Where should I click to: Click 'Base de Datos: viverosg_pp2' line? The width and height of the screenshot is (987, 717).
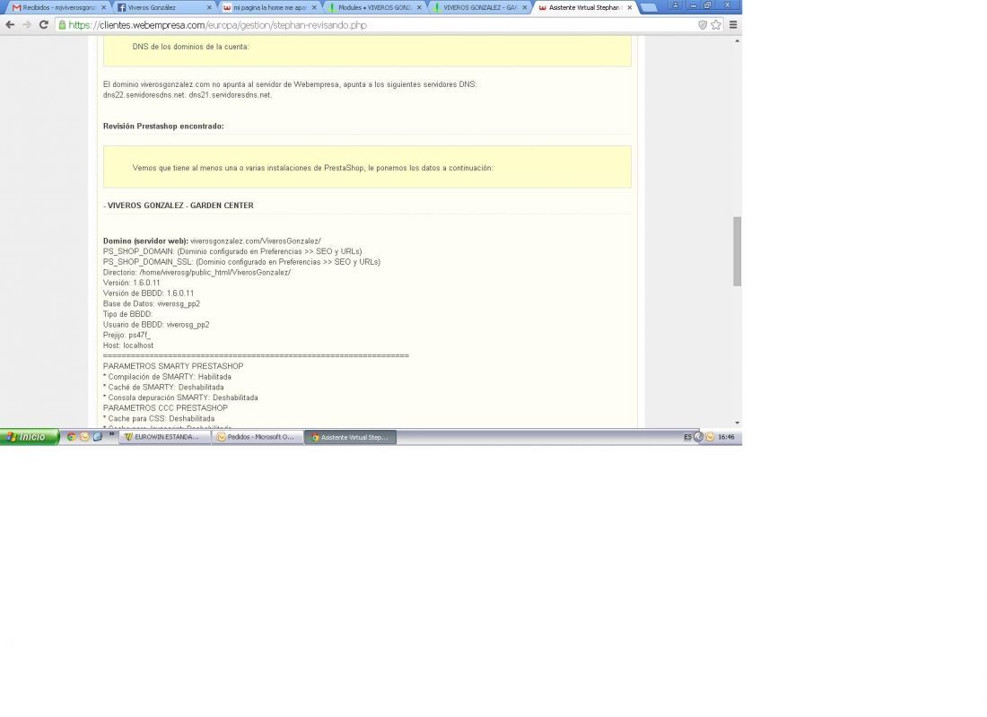152,304
